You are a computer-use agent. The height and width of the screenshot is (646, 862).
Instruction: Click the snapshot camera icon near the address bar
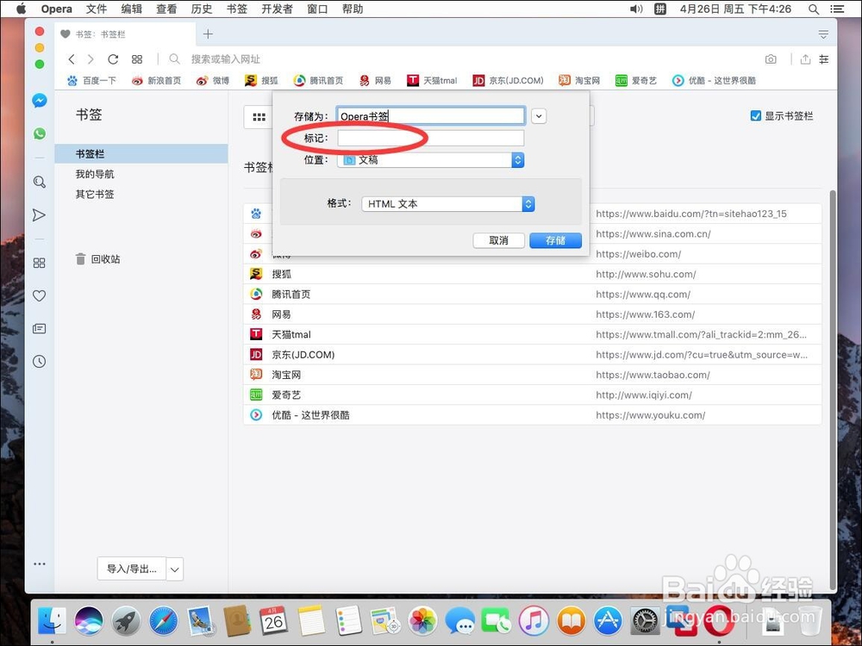[771, 59]
